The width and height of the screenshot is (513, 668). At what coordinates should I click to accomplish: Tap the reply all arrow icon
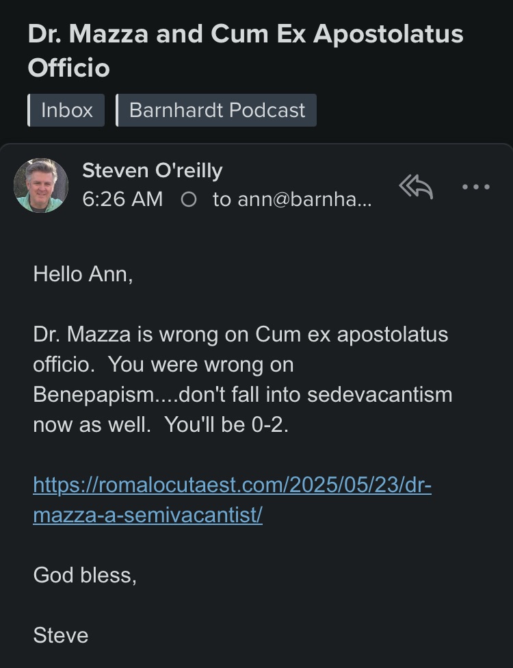[416, 187]
